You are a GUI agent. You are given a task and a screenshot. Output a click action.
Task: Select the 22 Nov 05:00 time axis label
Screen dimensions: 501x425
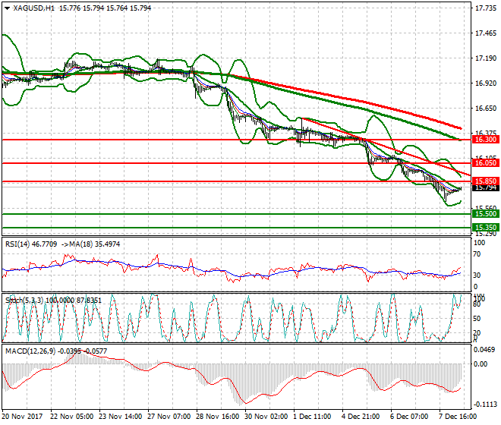tap(72, 417)
